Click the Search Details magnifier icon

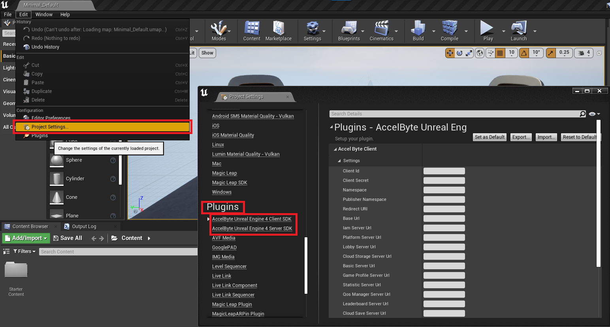(582, 114)
